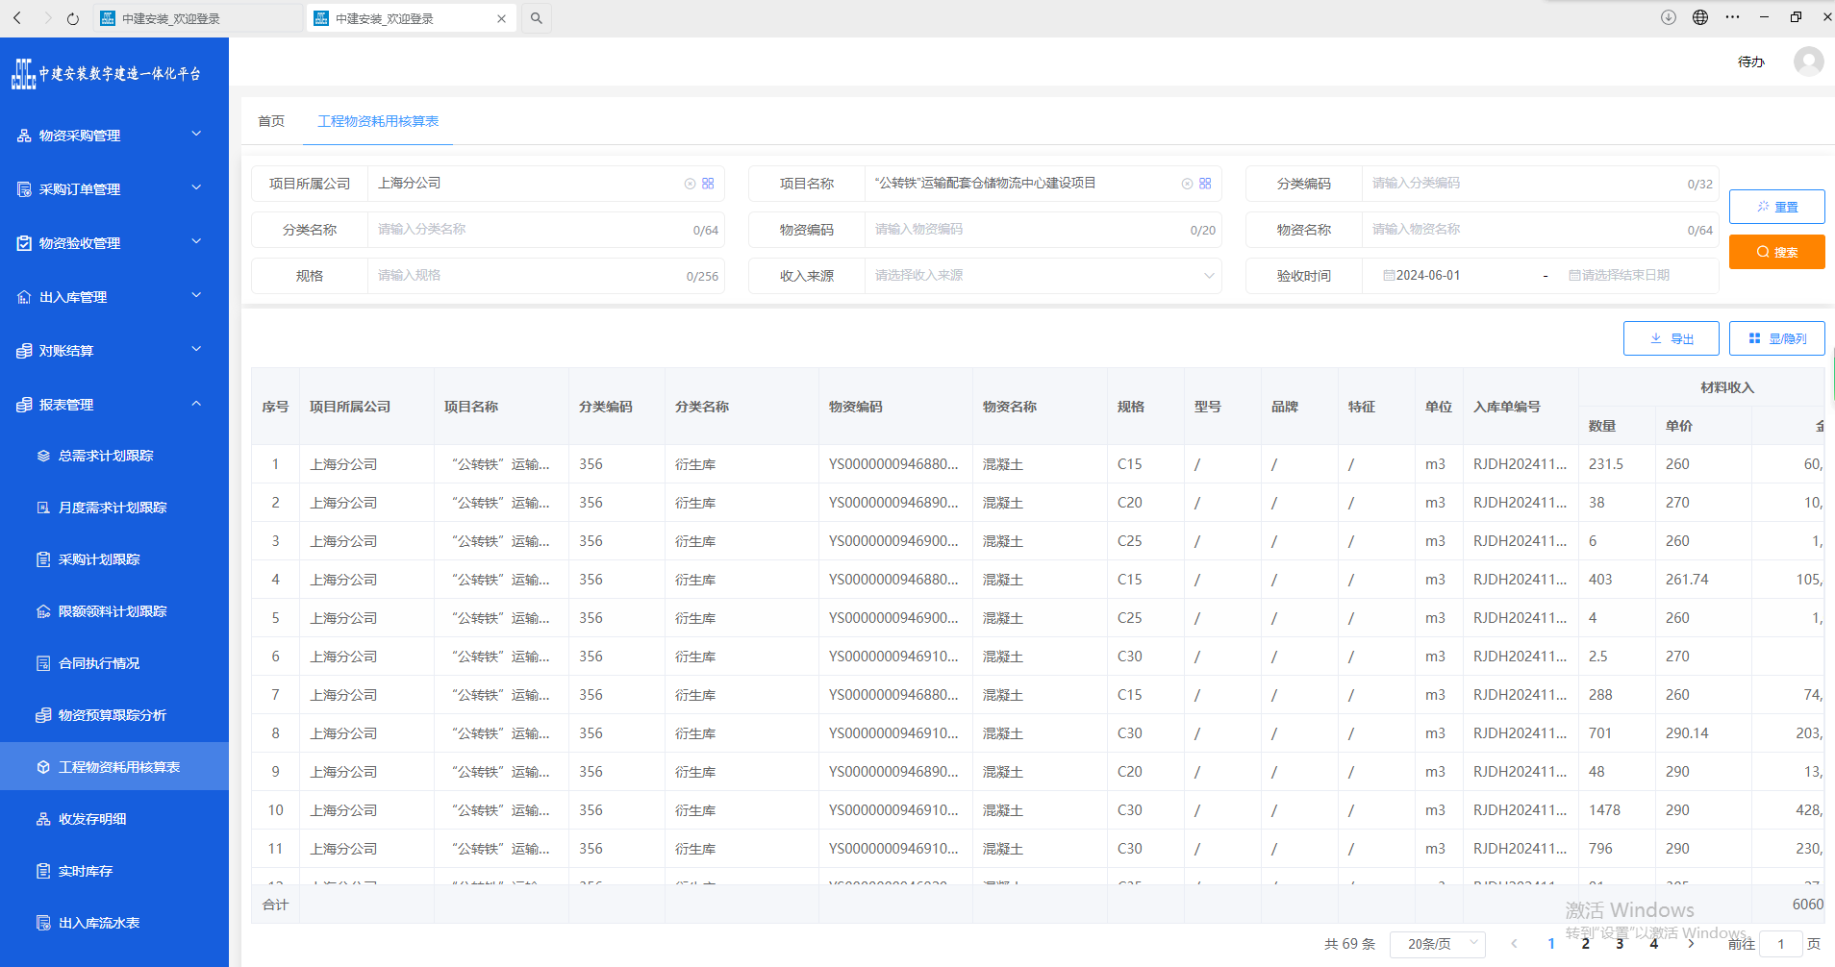Screen dimensions: 1835x967
Task: Click the orange 搜索 button
Action: [x=1776, y=252]
